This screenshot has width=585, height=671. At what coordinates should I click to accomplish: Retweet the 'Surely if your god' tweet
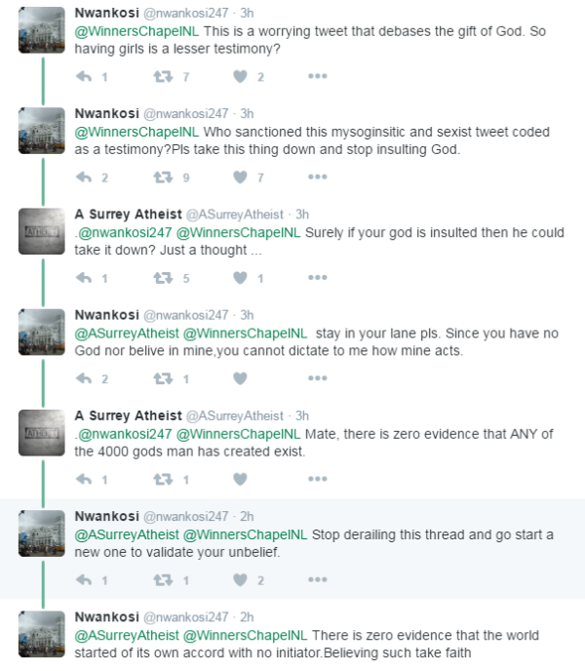point(163,278)
